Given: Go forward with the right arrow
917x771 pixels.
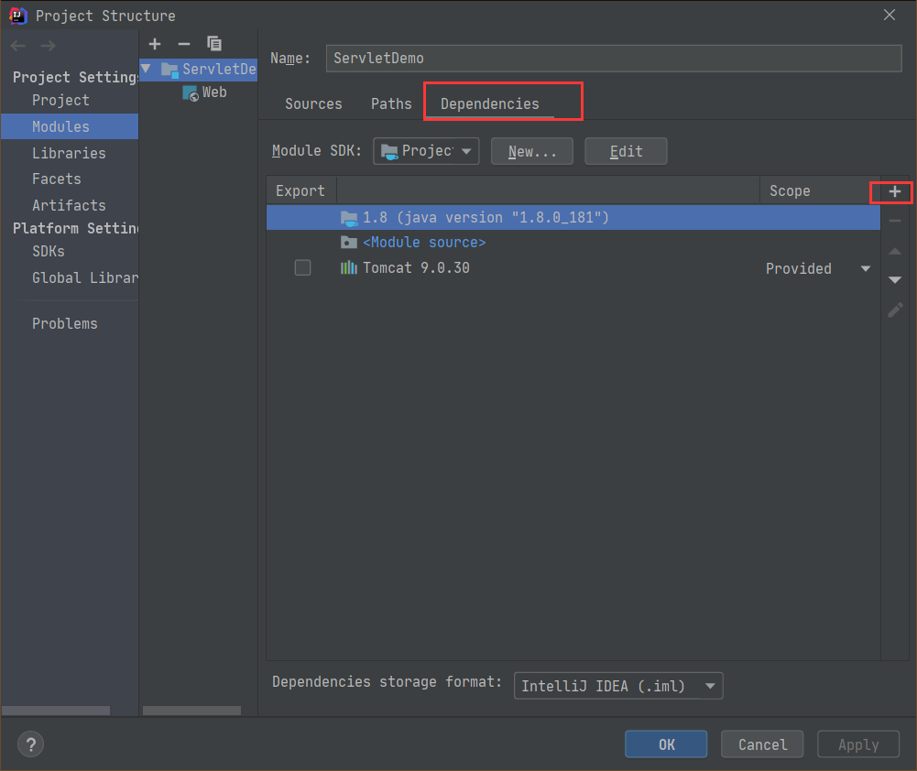Looking at the screenshot, I should point(48,46).
